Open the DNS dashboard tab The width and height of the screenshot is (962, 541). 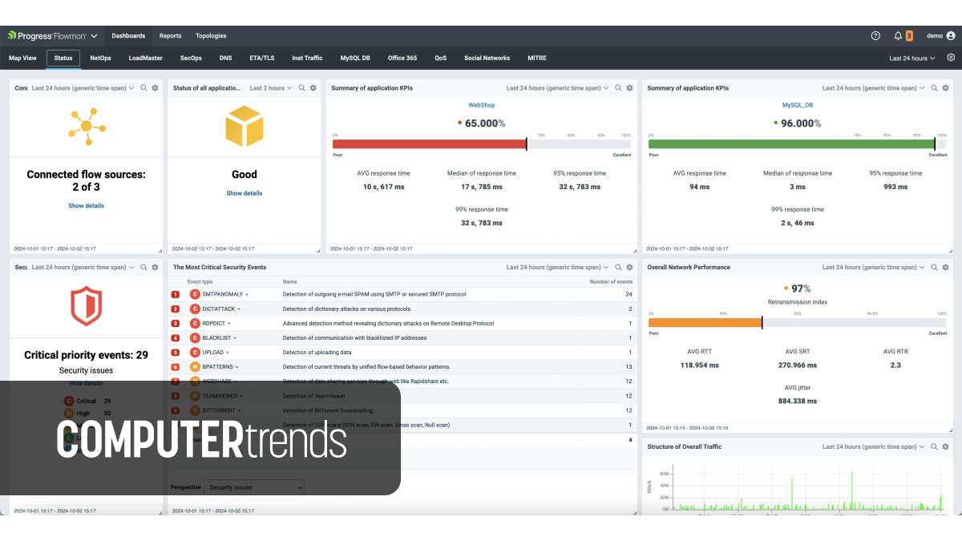(226, 58)
